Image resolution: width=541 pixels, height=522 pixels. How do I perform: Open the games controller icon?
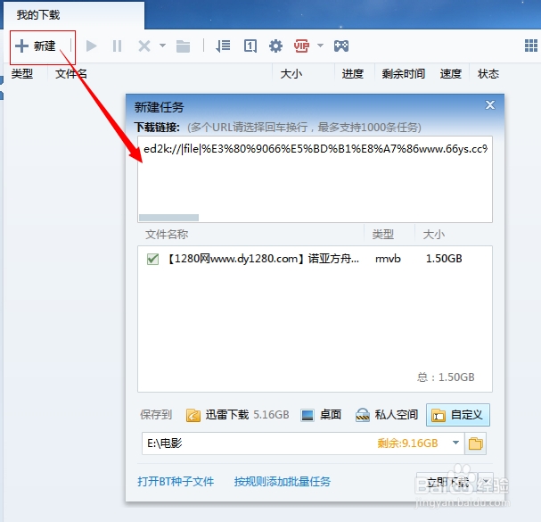pos(341,46)
